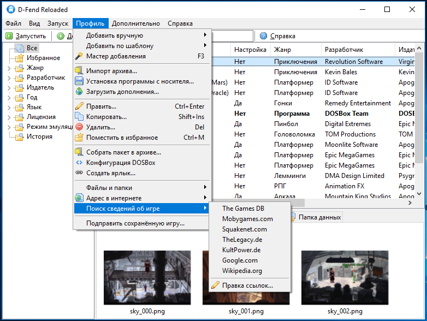Click the globe icon beside Загрузить дополнения
427x321 pixels.
[79, 92]
